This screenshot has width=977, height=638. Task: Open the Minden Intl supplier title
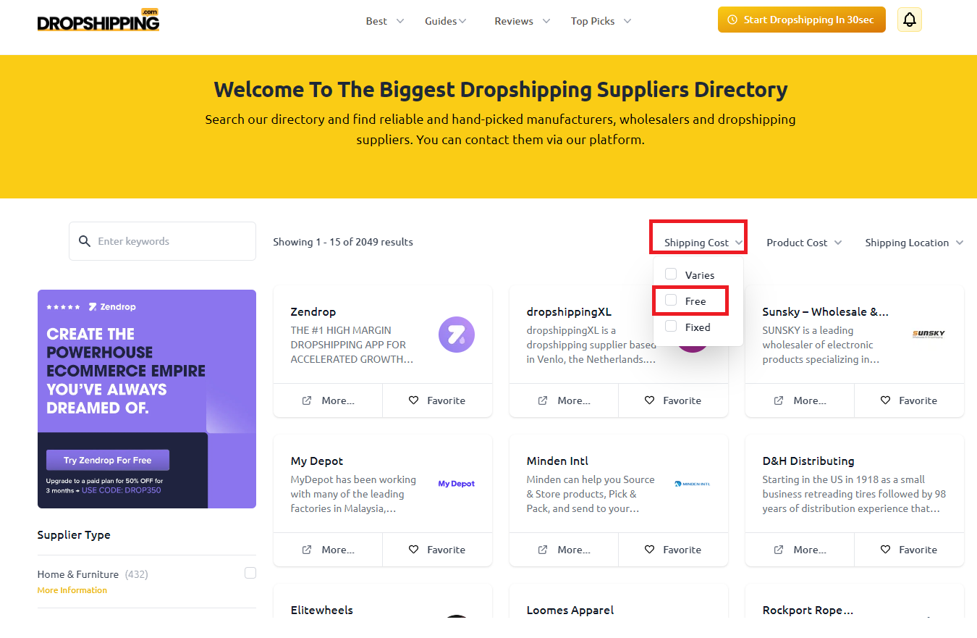click(x=557, y=461)
